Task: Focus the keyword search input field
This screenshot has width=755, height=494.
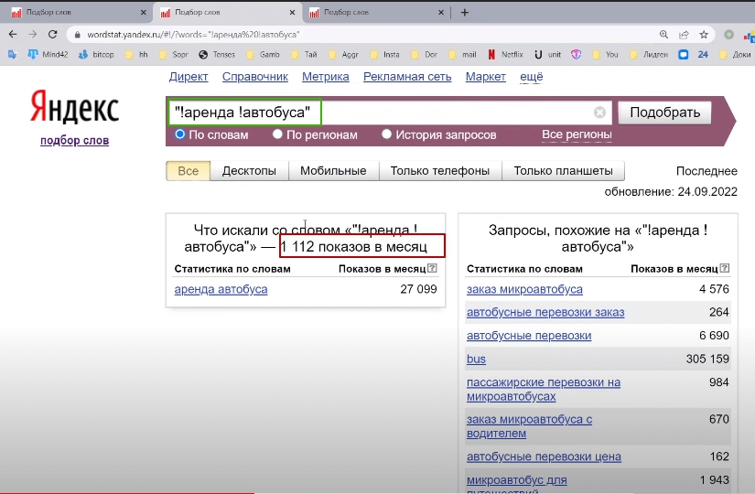Action: coord(389,113)
